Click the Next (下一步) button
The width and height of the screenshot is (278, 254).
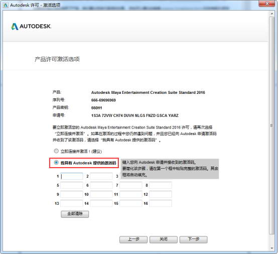coord(193,239)
